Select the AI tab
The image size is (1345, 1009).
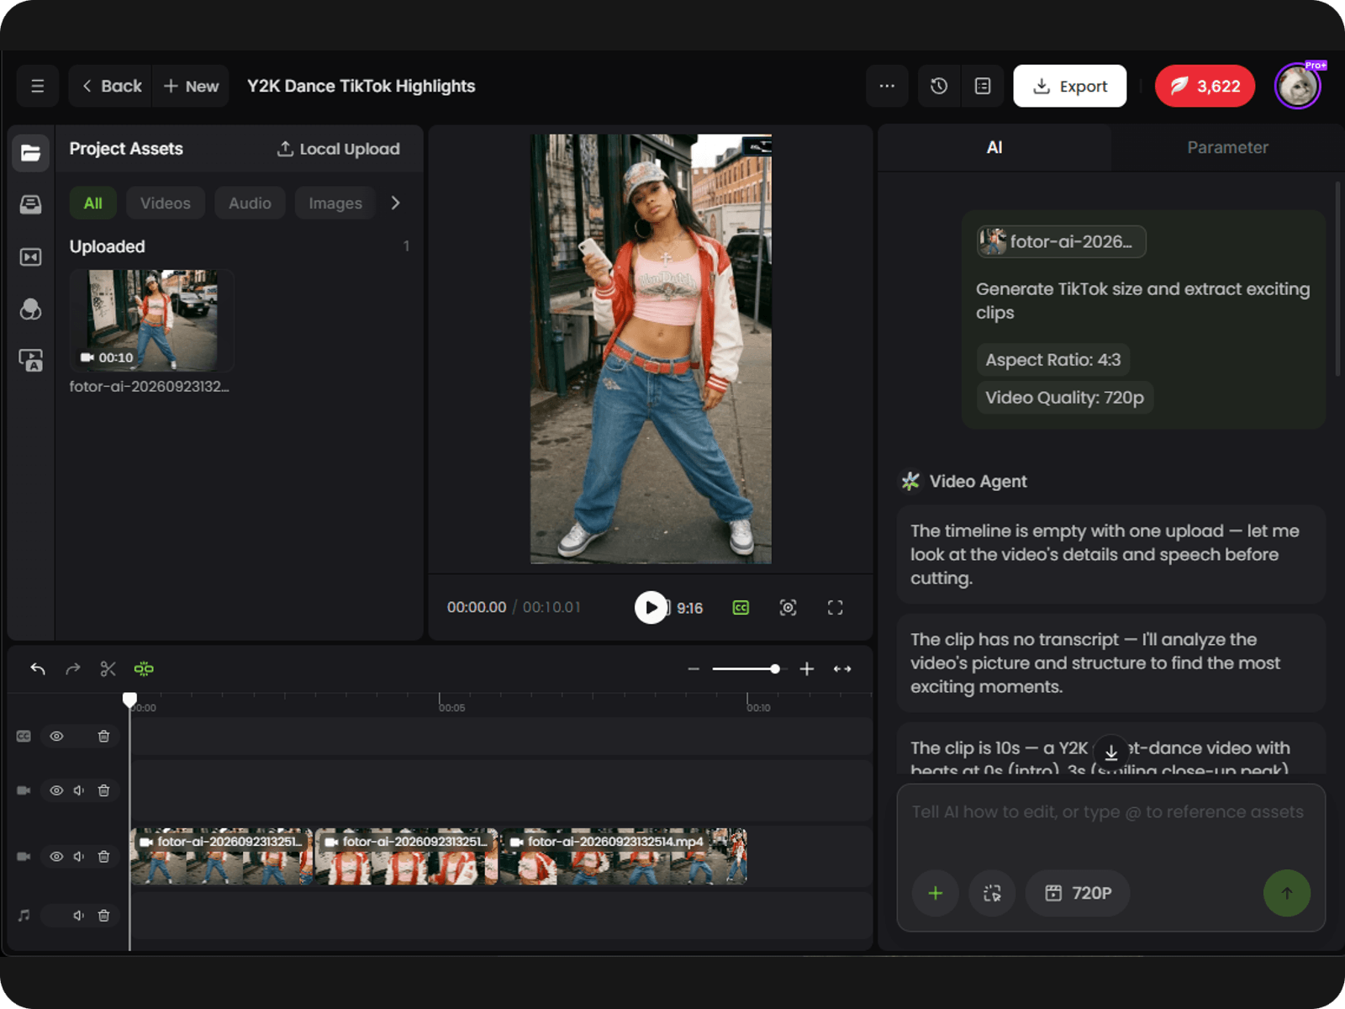tap(994, 147)
